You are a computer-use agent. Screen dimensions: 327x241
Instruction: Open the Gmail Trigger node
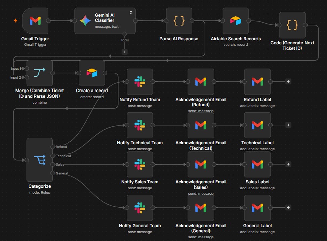(35, 21)
